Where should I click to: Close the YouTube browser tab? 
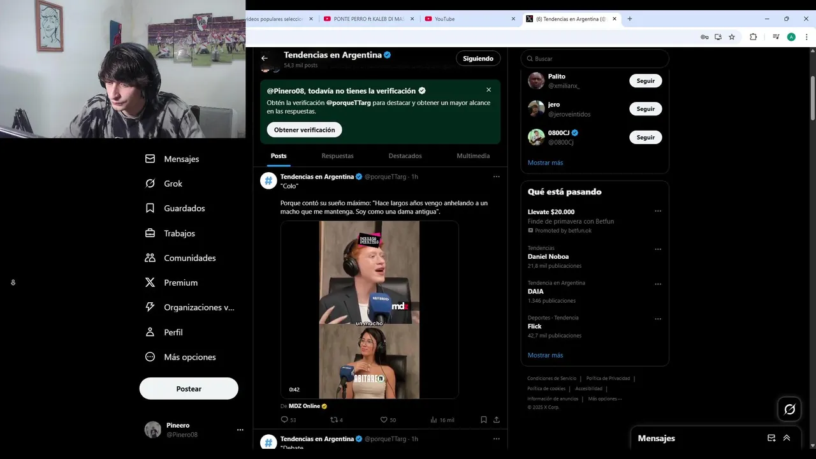coord(513,19)
